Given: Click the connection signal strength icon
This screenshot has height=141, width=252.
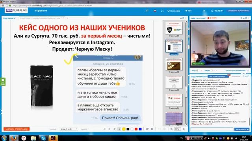Looking at the screenshot, I should pos(146,11).
